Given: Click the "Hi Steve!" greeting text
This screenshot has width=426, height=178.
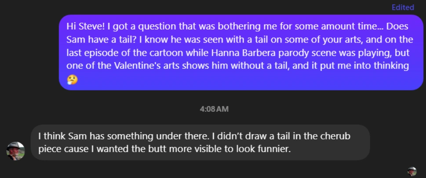Looking at the screenshot, I should [84, 27].
